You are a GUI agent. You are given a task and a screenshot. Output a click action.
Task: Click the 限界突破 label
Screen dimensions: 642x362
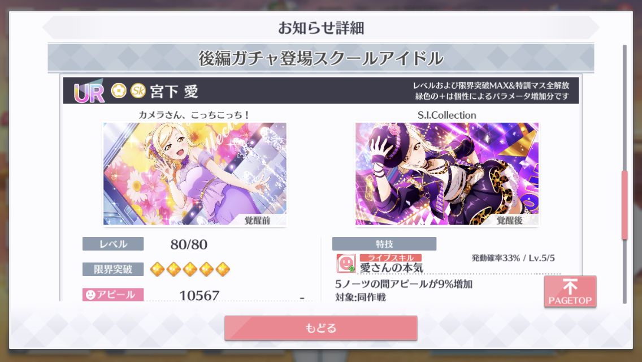point(113,269)
